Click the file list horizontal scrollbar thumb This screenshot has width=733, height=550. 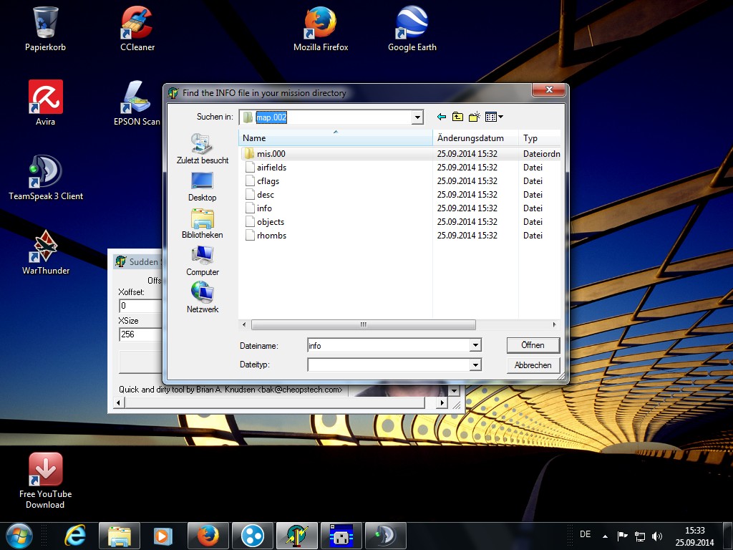[x=363, y=324]
